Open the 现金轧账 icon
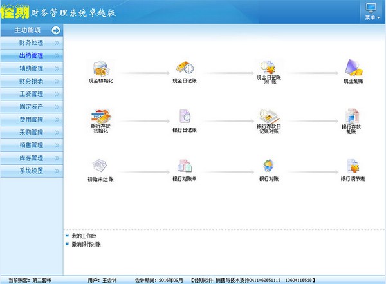Screen dimensions: 386x284 tap(353, 68)
